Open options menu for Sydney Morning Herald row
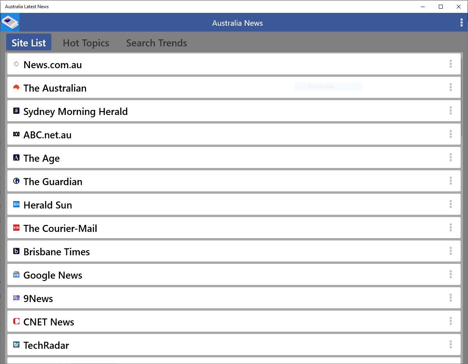Image resolution: width=468 pixels, height=364 pixels. pyautogui.click(x=450, y=111)
